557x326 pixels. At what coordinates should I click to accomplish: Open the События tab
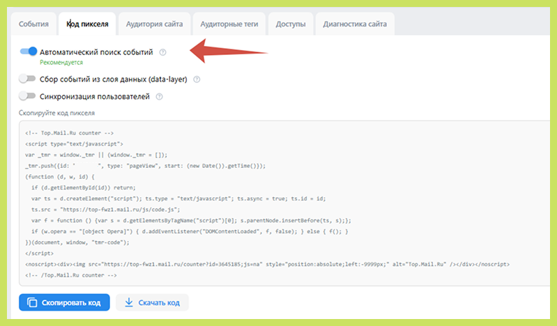point(33,24)
